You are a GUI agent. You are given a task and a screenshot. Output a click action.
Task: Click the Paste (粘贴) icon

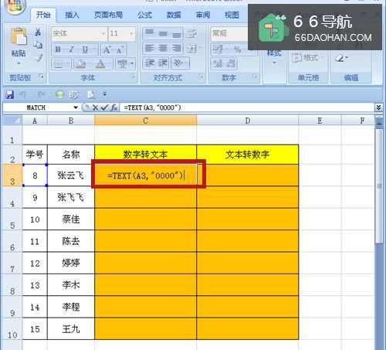point(19,37)
